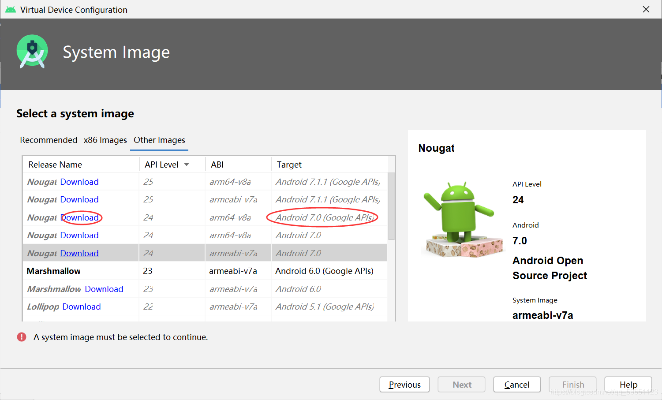
Task: Download Nougat API 25 armeabi-v7a image
Action: tap(79, 199)
